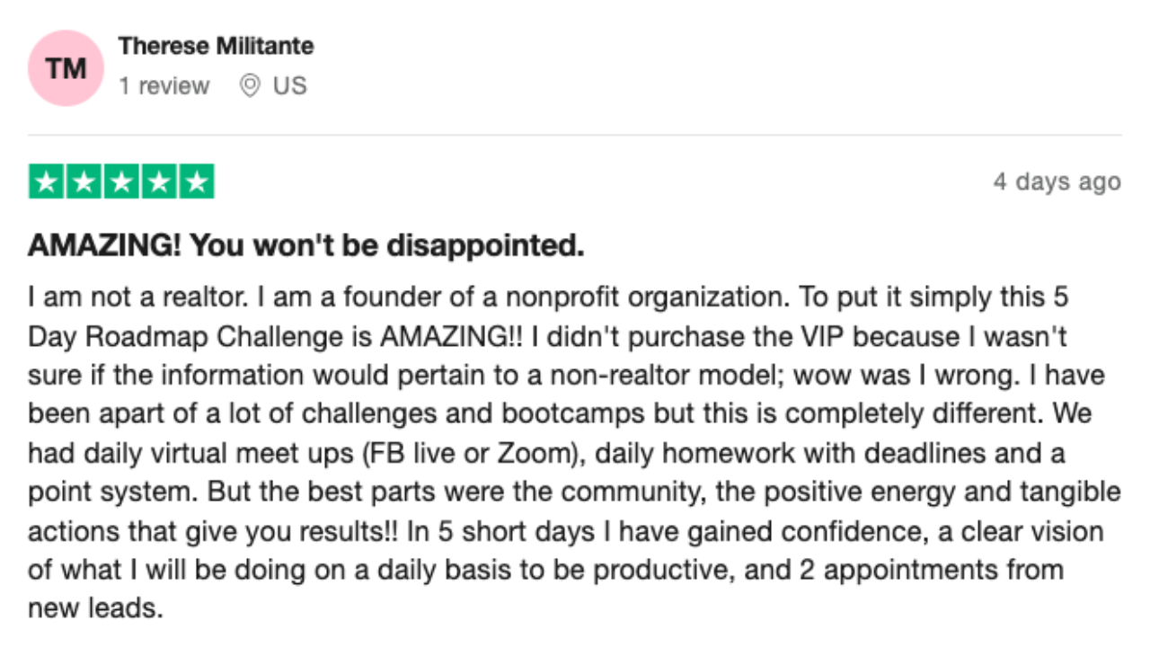Click the divider line under the reviewer header
The image size is (1150, 647).
pyautogui.click(x=575, y=135)
